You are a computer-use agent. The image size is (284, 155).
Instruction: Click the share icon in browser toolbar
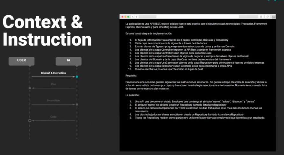click(x=261, y=17)
